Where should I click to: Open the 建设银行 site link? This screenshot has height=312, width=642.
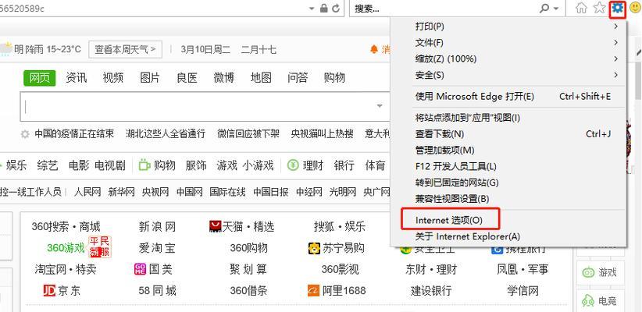pos(431,291)
